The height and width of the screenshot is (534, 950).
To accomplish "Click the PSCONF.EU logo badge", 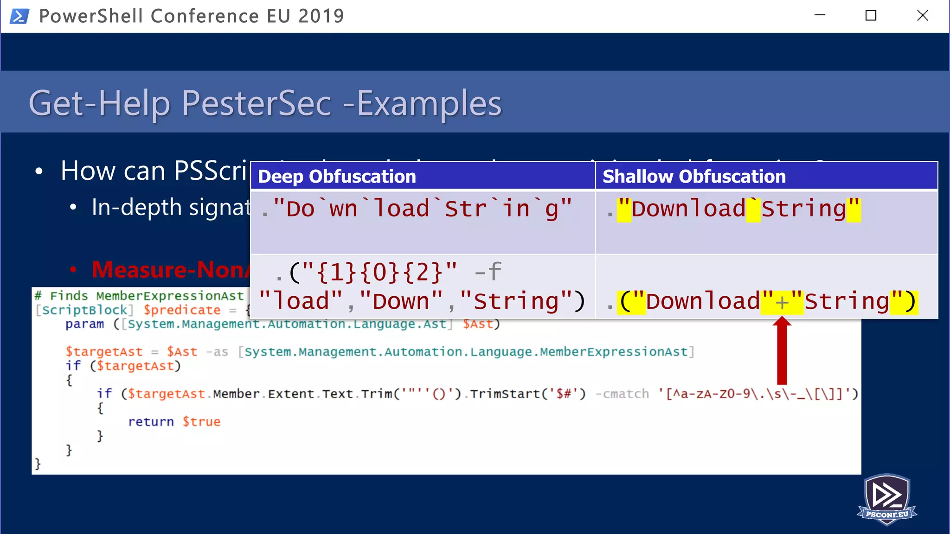I will [887, 500].
